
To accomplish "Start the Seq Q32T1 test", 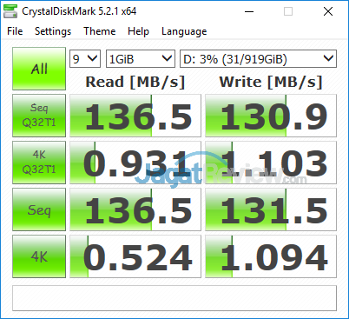I will (39, 116).
